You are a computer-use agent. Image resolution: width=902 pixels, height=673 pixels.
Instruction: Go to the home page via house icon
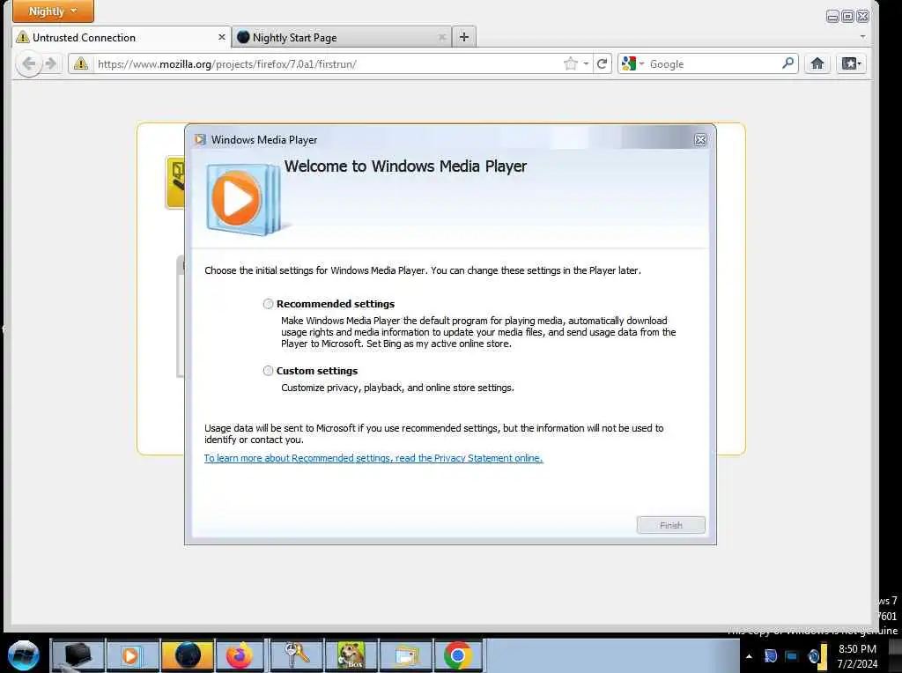point(817,63)
